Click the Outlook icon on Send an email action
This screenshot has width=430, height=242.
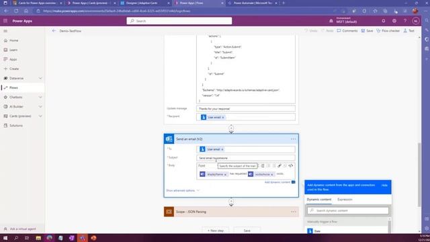pyautogui.click(x=169, y=139)
